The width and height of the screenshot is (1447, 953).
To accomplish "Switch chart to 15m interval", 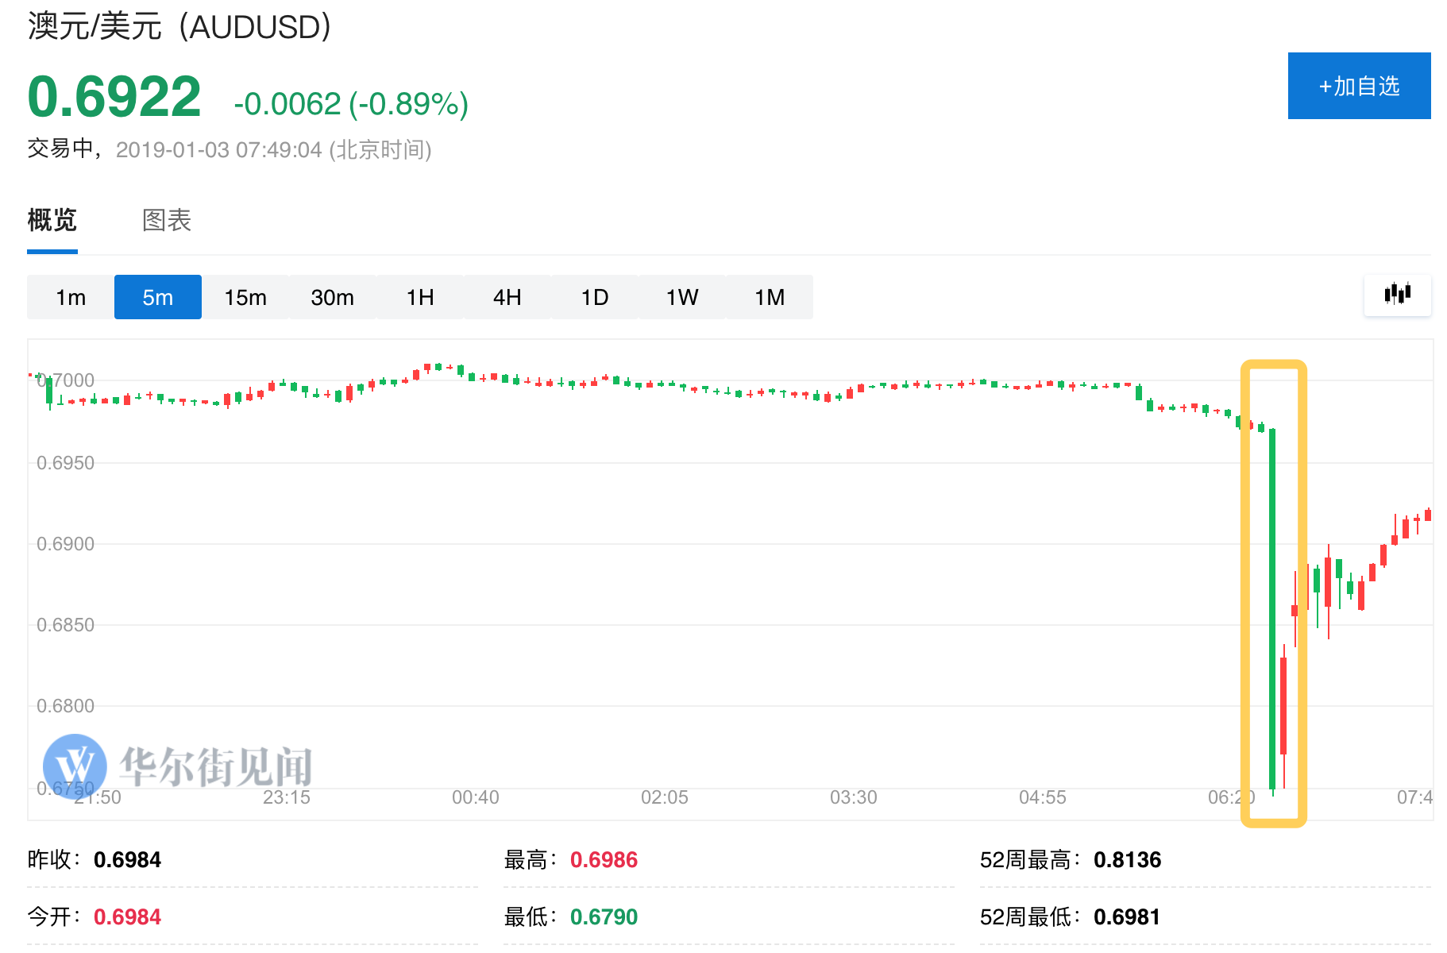I will 245,297.
